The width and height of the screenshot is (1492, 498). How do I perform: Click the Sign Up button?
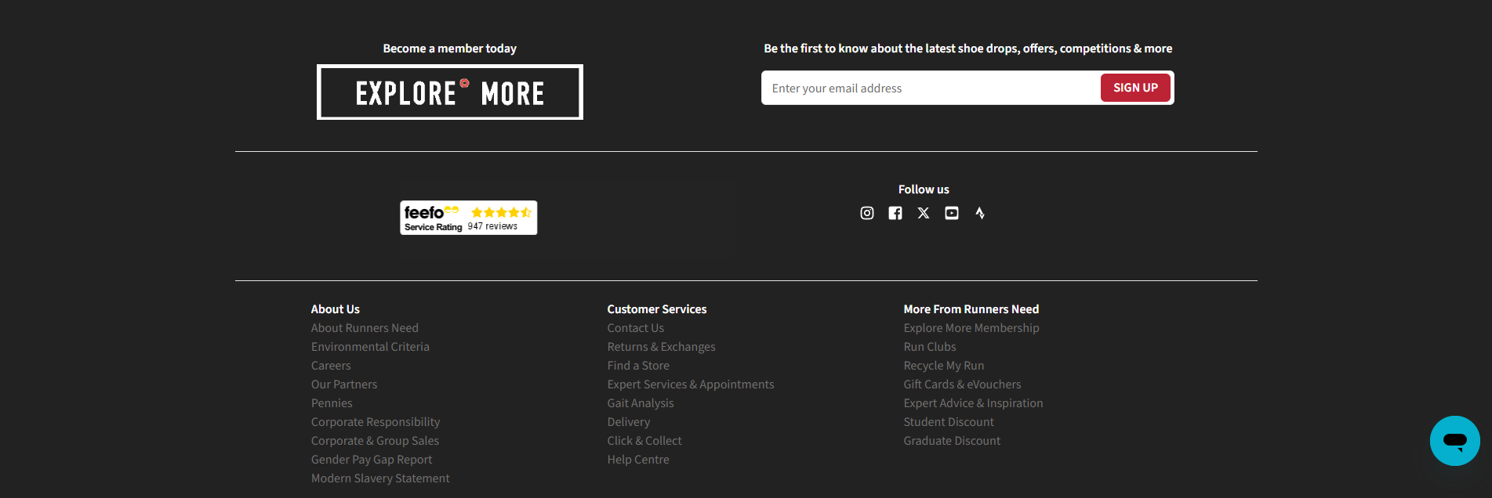pyautogui.click(x=1135, y=88)
